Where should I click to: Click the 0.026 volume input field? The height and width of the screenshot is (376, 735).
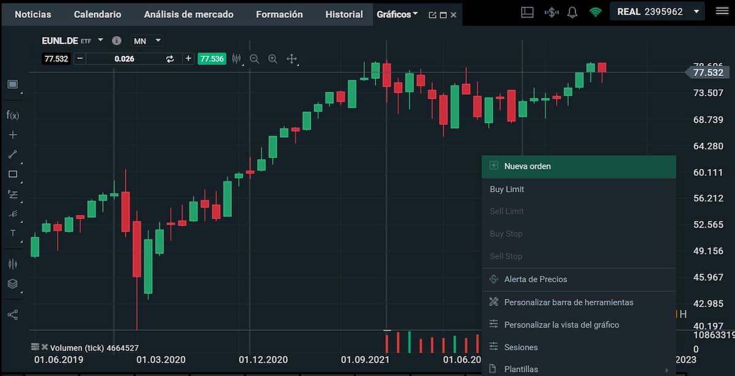pyautogui.click(x=124, y=59)
